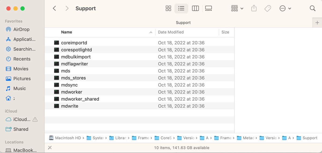The image size is (322, 153).
Task: Click the green full-screen window button
Action: [23, 9]
